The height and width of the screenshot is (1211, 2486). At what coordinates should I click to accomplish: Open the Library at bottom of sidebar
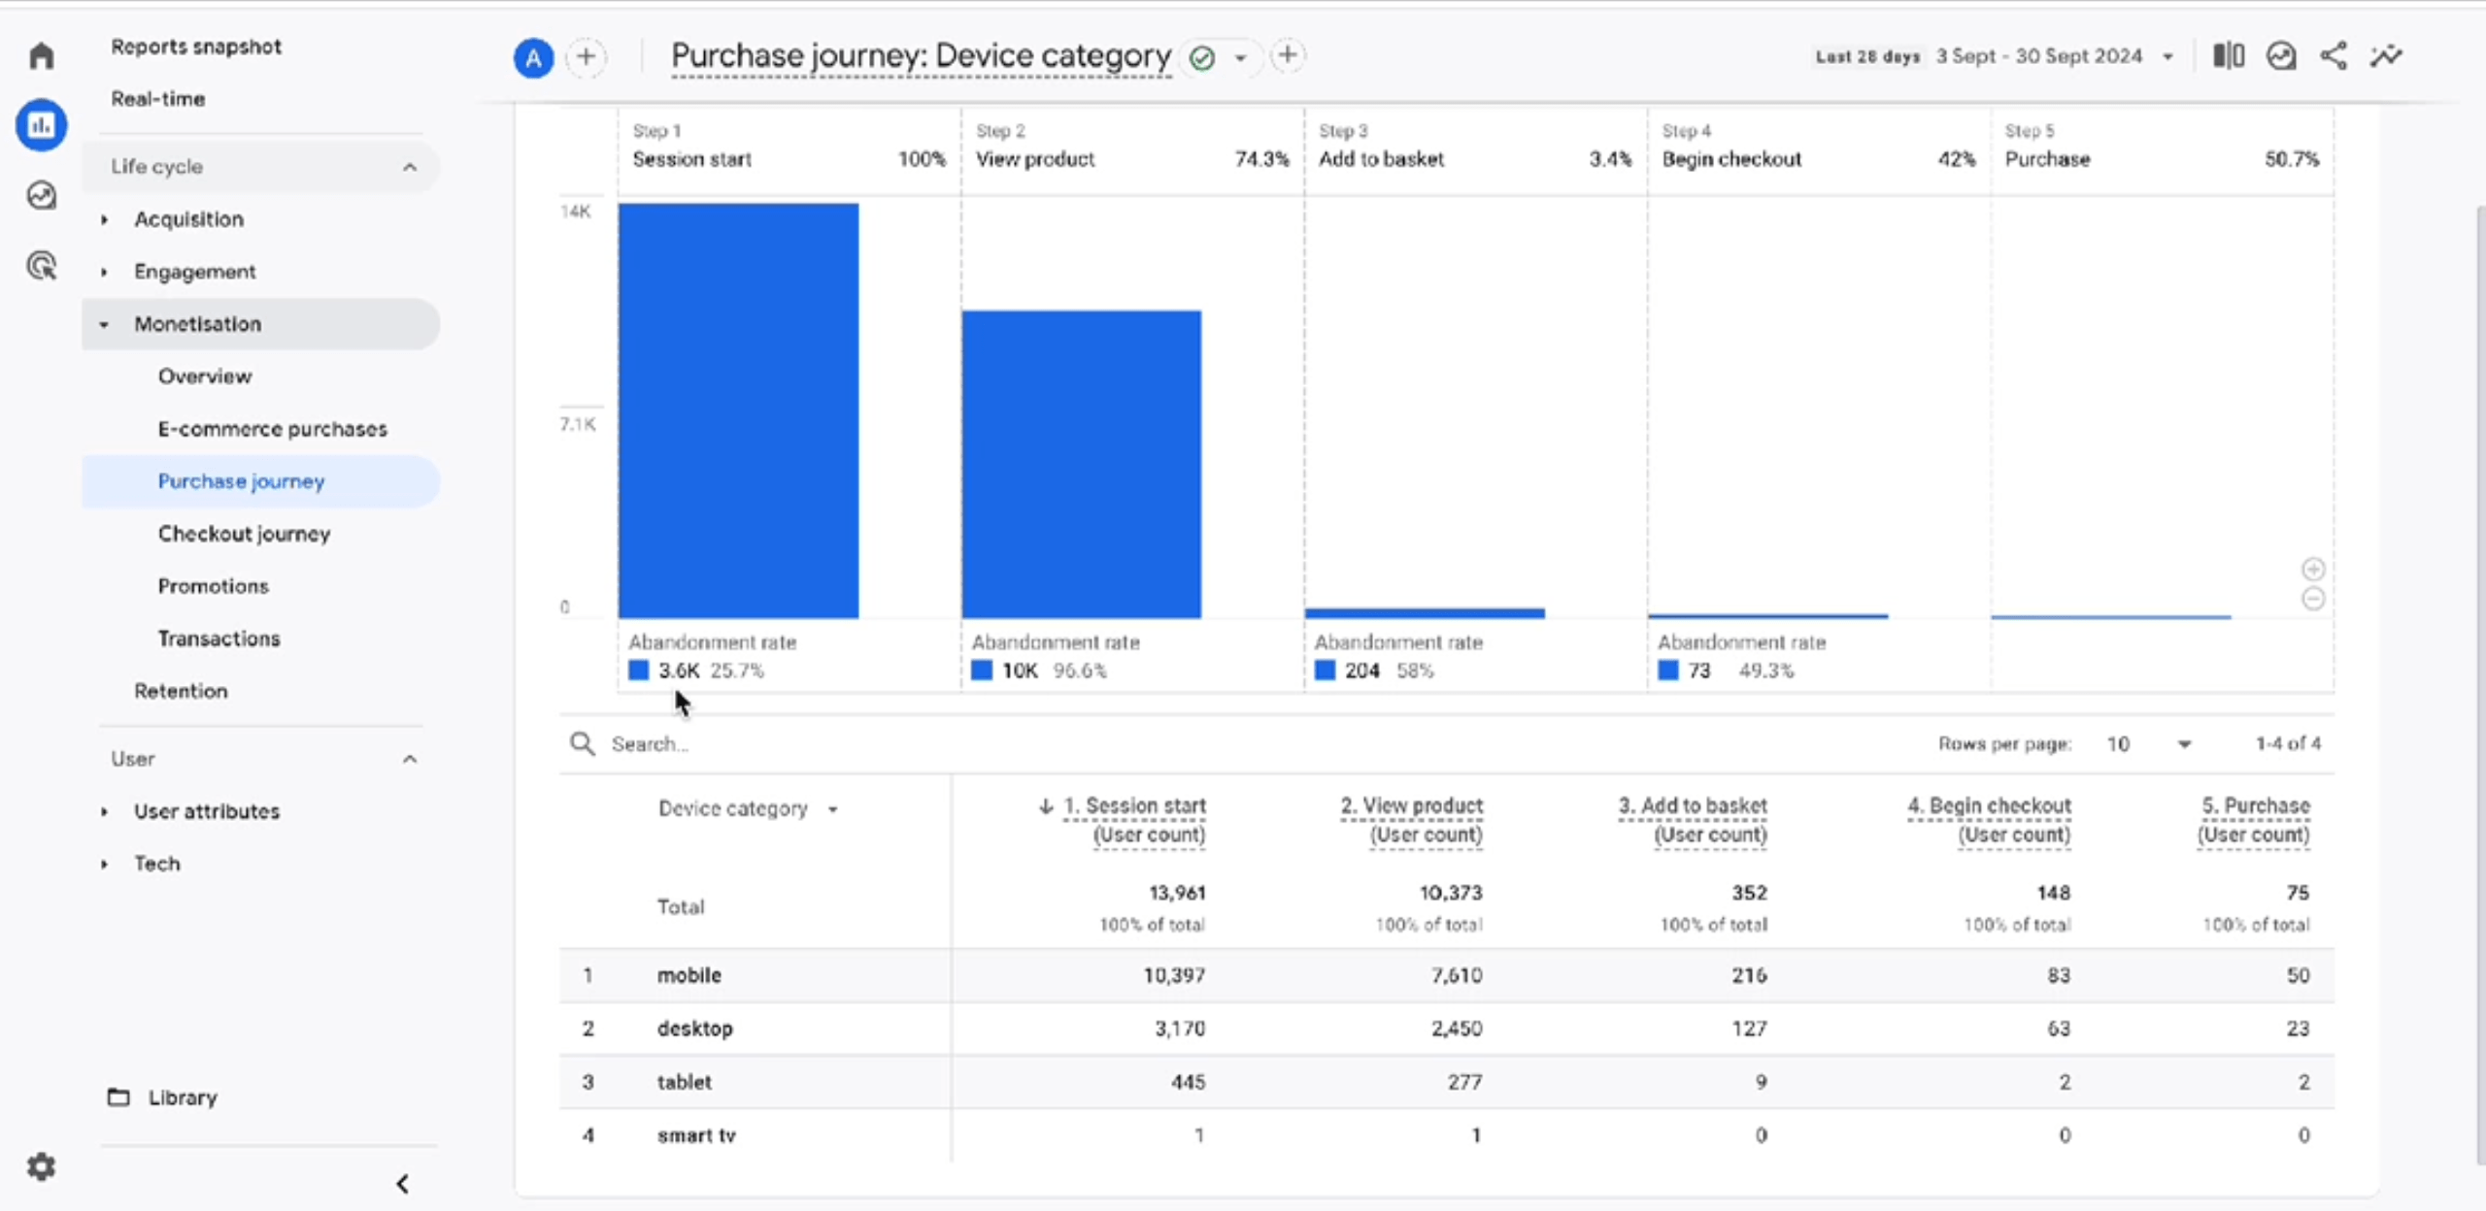[x=183, y=1096]
